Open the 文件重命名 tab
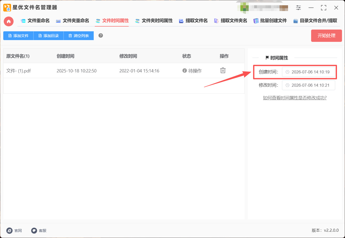This screenshot has width=345, height=238. click(x=35, y=21)
